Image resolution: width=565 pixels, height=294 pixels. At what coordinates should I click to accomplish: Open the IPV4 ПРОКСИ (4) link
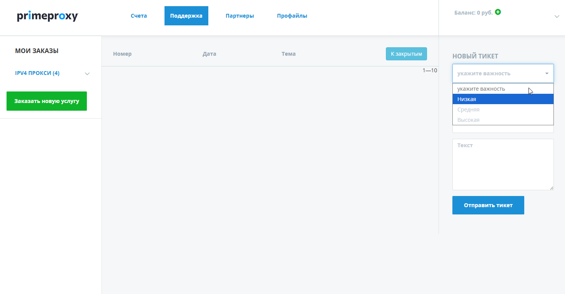(37, 73)
